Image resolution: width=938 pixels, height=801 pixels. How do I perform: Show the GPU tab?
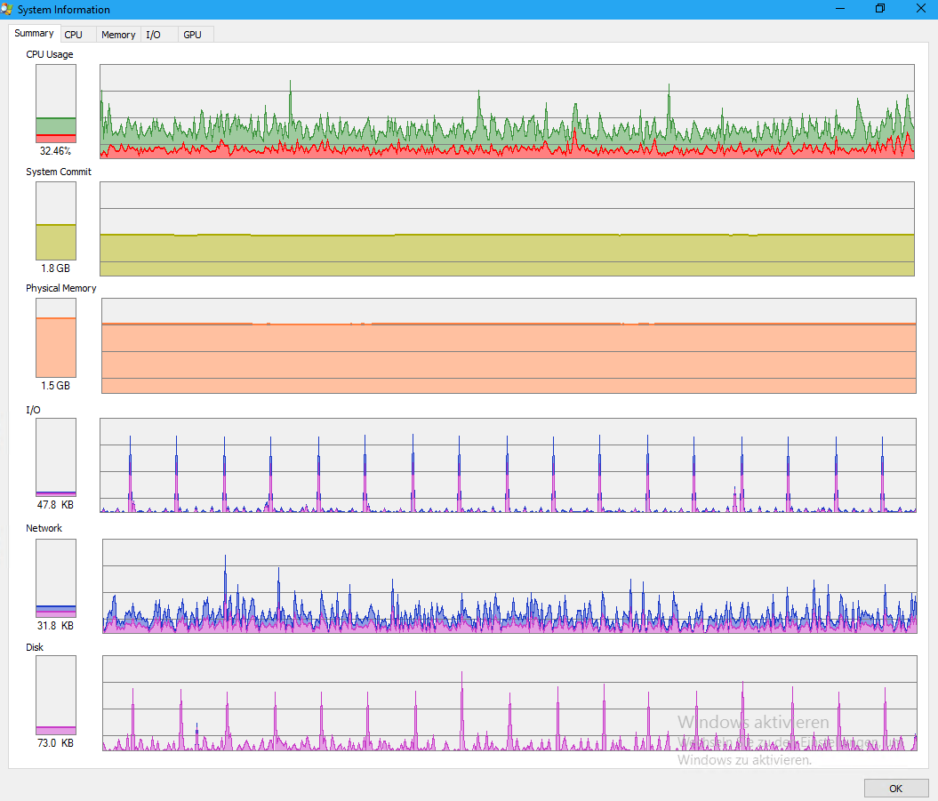pos(192,35)
